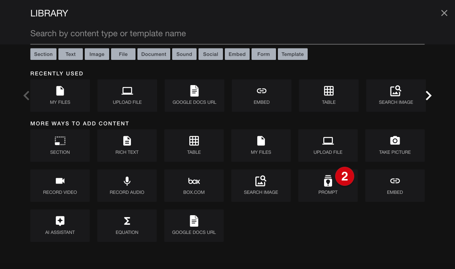Pick the Embed tile in Recently Used
Viewport: 455px width, 269px height.
click(261, 95)
